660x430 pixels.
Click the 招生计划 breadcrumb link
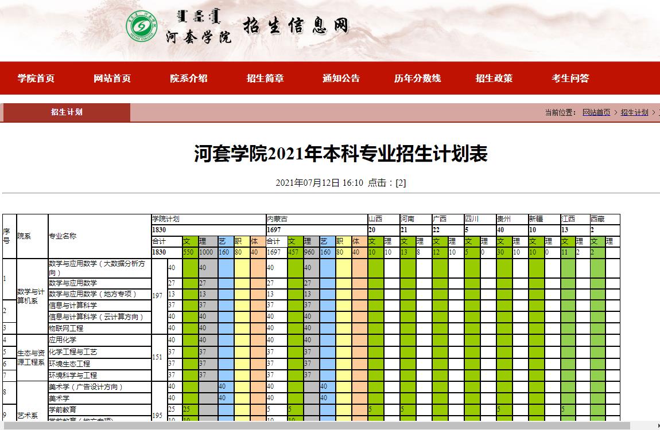(x=634, y=112)
